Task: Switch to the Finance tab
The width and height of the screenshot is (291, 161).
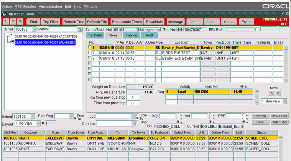Action: 131,35
